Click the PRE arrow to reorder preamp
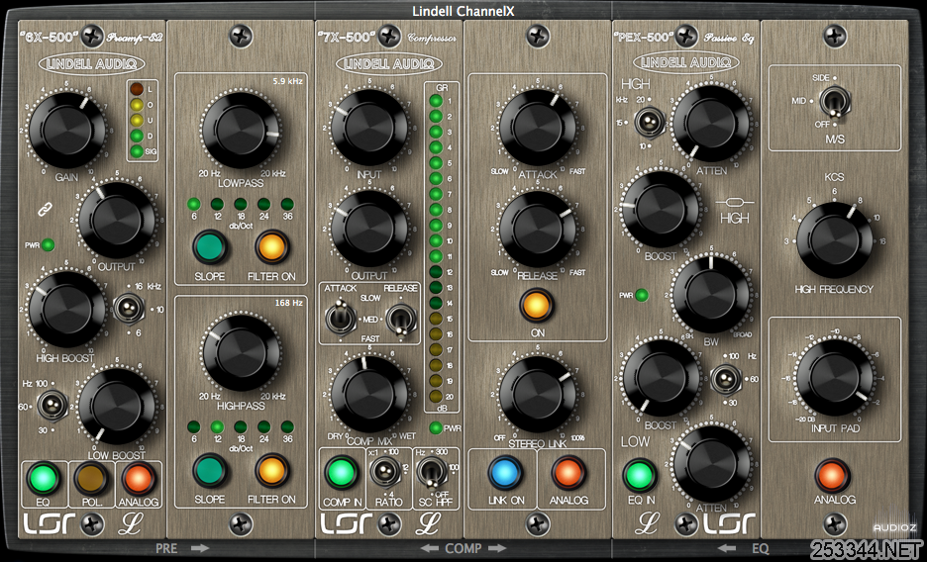Image resolution: width=927 pixels, height=562 pixels. click(200, 548)
